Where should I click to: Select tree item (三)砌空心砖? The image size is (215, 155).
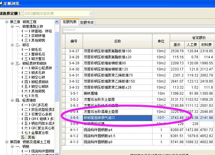(33, 77)
